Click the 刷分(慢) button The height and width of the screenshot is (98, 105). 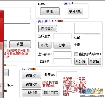click(x=75, y=11)
